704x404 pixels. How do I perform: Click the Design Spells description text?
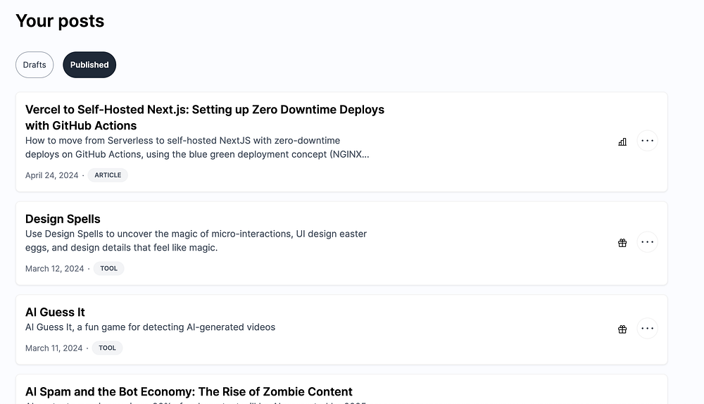pyautogui.click(x=196, y=241)
